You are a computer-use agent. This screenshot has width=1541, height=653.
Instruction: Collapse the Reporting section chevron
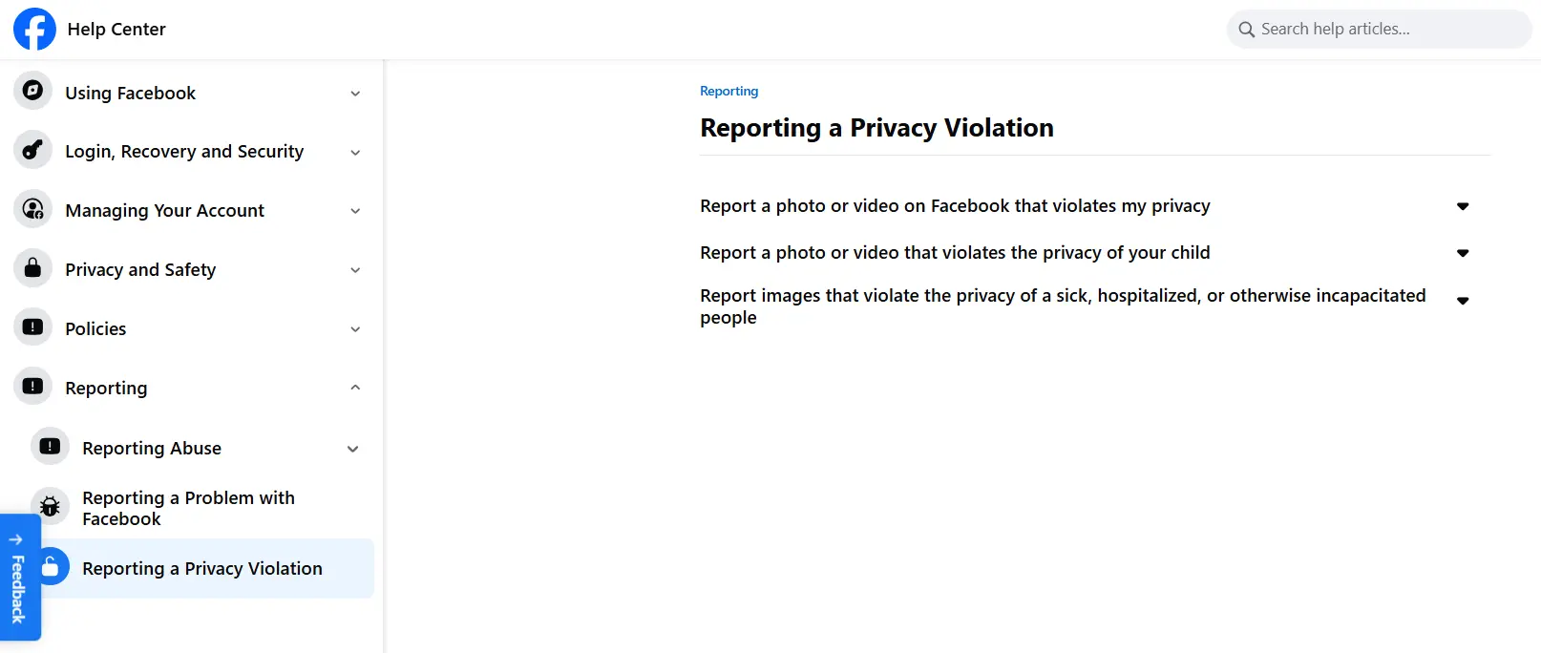[355, 388]
